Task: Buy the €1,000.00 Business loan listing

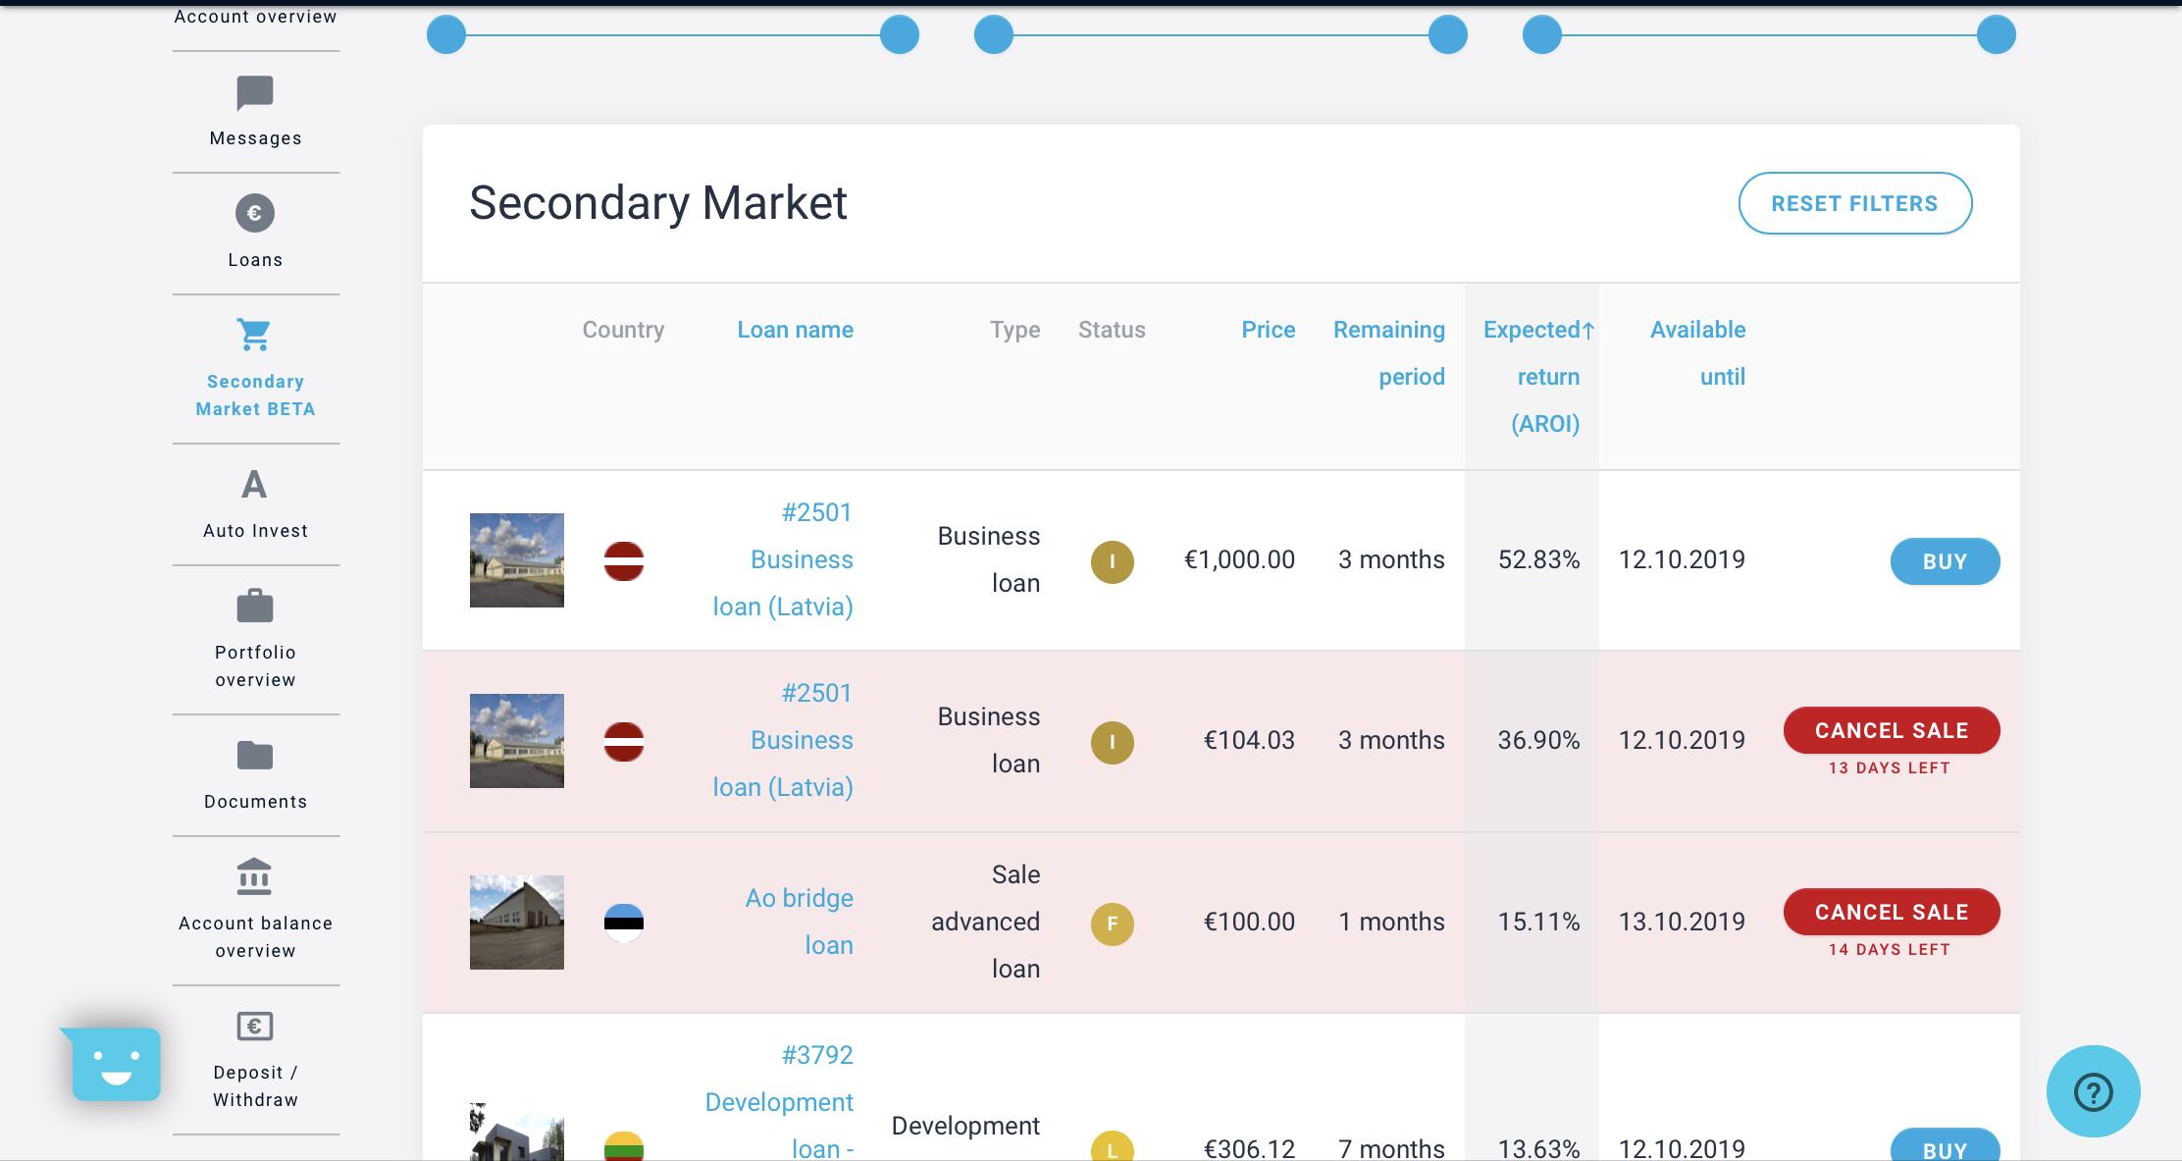Action: 1944,561
